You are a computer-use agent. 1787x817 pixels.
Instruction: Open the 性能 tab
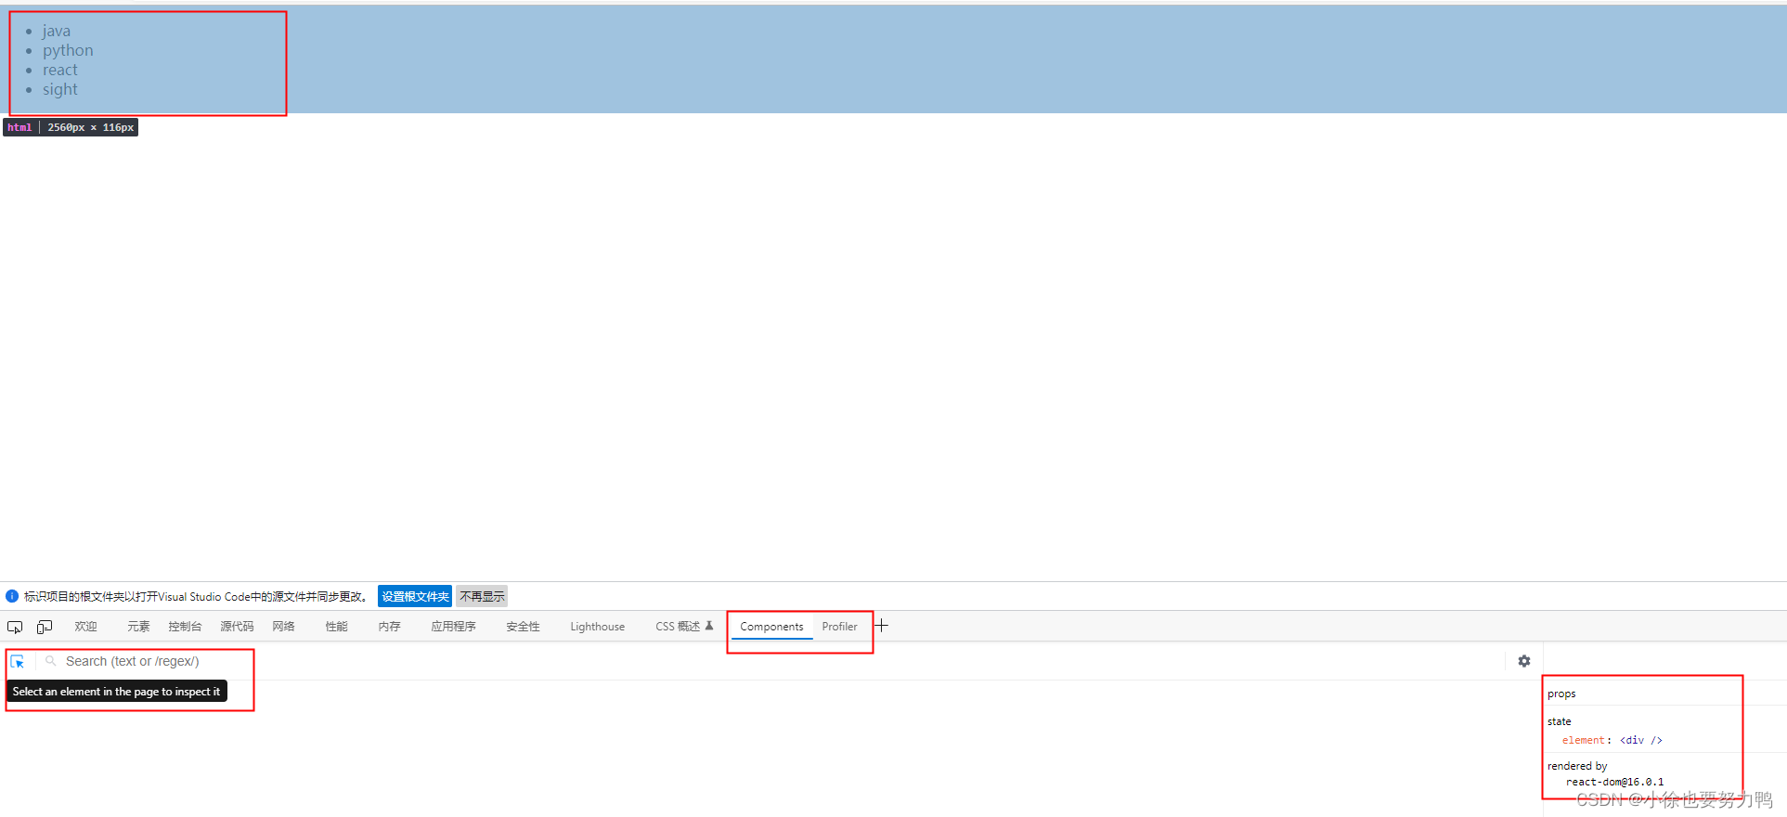[336, 627]
